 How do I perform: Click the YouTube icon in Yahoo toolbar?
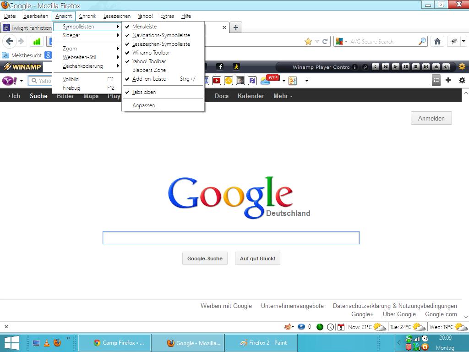pos(217,81)
